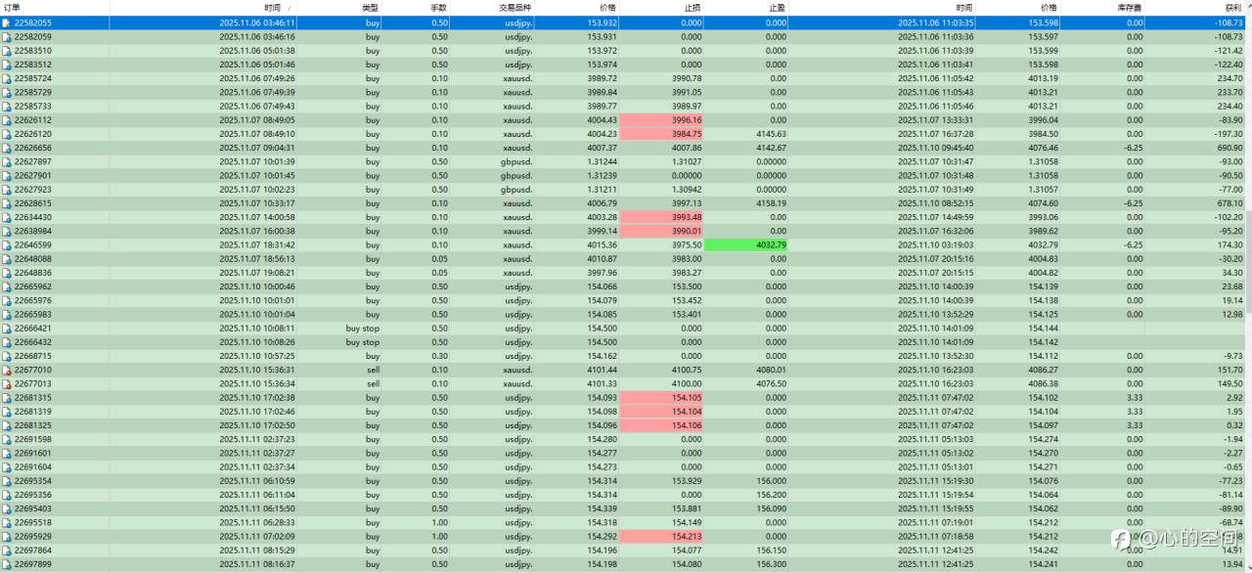1252x573 pixels.
Task: Select close time 2025.11.10 09:45:40
Action: [935, 148]
